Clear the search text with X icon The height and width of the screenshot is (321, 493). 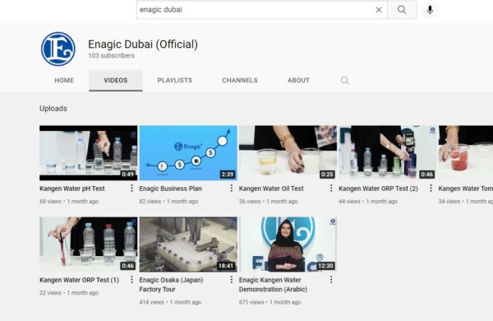tap(379, 10)
